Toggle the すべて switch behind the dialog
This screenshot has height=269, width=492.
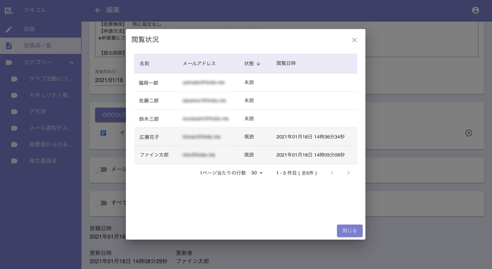(x=101, y=203)
